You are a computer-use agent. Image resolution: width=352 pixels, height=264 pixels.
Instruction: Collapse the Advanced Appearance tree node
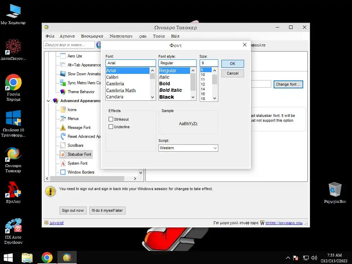click(x=48, y=101)
